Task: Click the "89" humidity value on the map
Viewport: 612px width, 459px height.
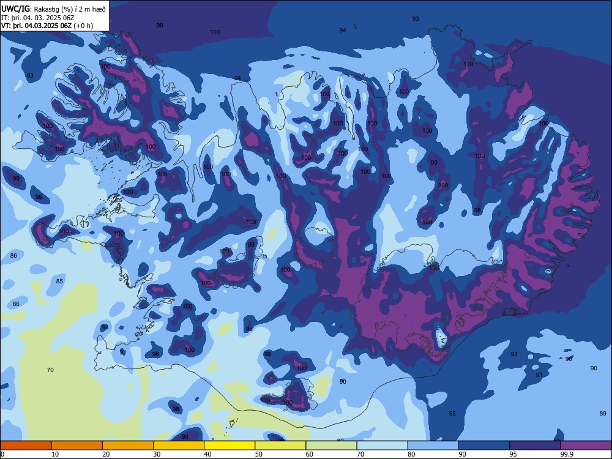Action: pyautogui.click(x=603, y=413)
